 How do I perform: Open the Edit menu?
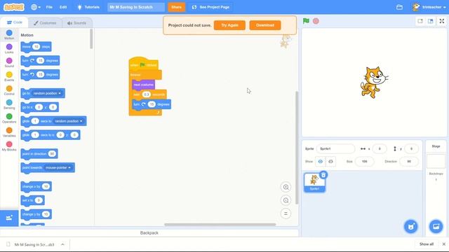coord(63,7)
